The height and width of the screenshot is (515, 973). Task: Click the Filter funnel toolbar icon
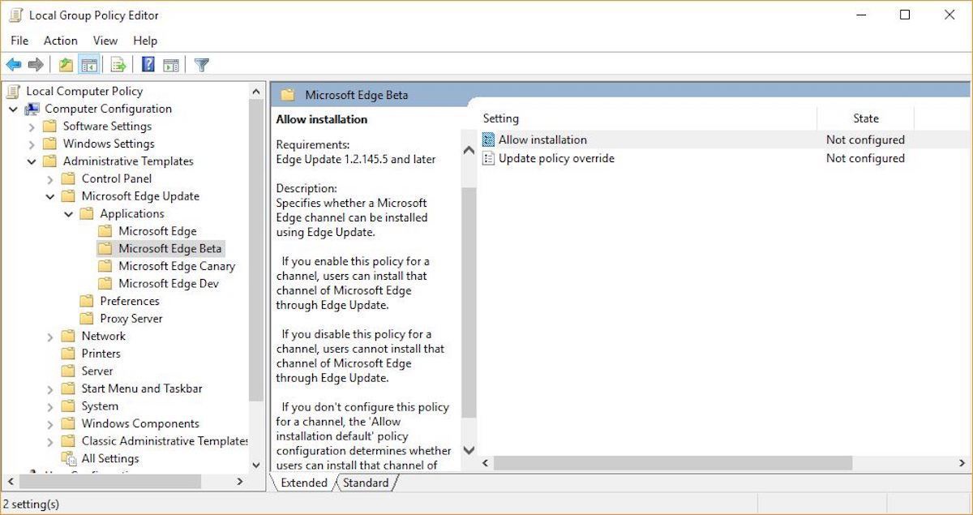coord(202,65)
